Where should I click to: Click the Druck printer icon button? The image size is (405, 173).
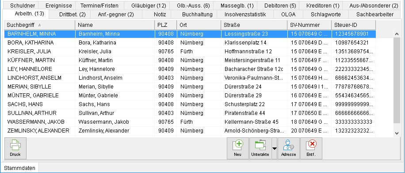point(15,148)
